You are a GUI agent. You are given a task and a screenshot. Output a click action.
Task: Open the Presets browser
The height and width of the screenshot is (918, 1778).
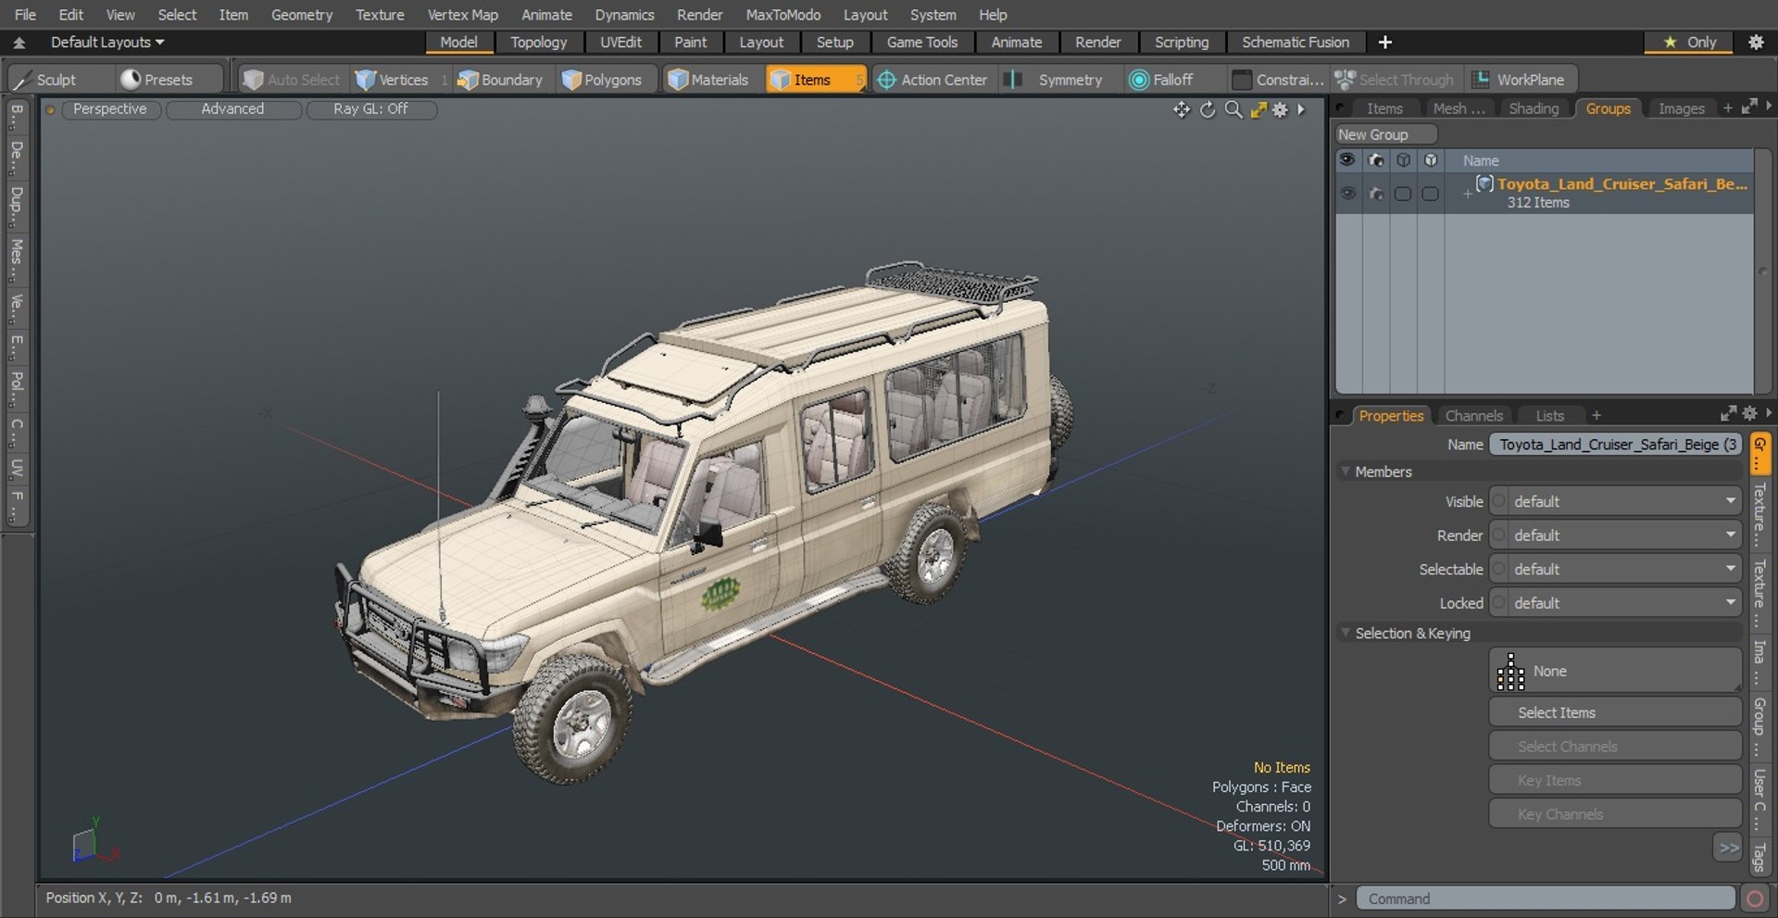click(158, 80)
